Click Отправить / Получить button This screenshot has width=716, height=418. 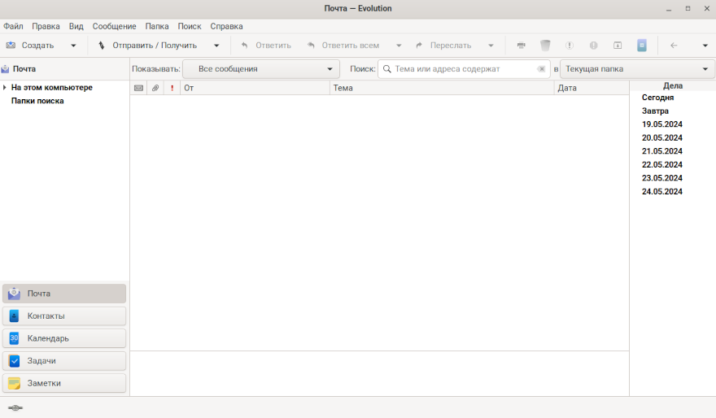147,46
